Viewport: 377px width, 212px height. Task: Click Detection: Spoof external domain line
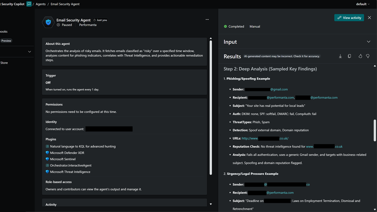point(271,130)
